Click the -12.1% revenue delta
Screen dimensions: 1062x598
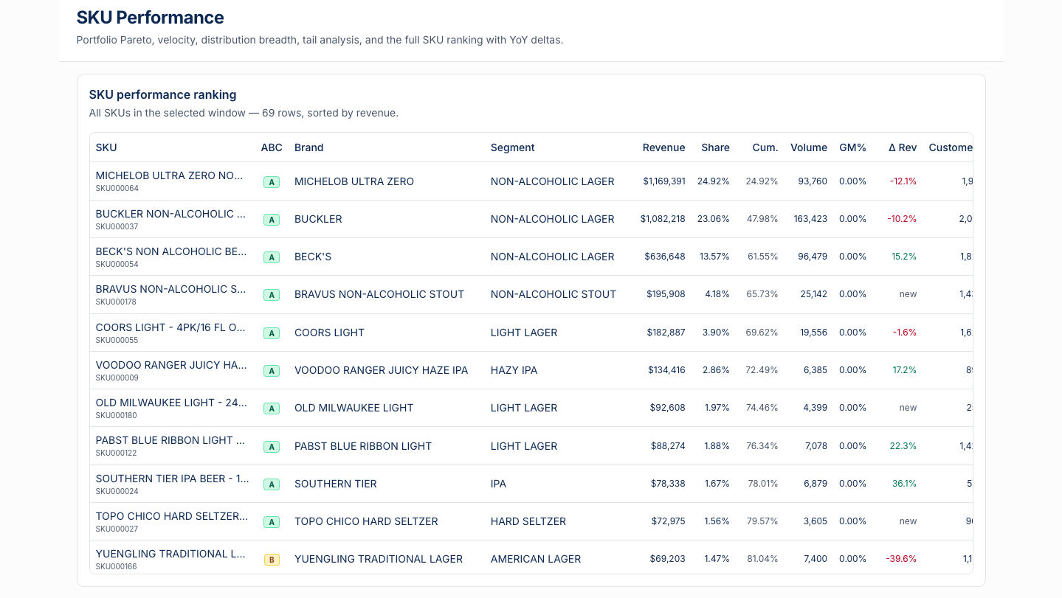coord(903,181)
